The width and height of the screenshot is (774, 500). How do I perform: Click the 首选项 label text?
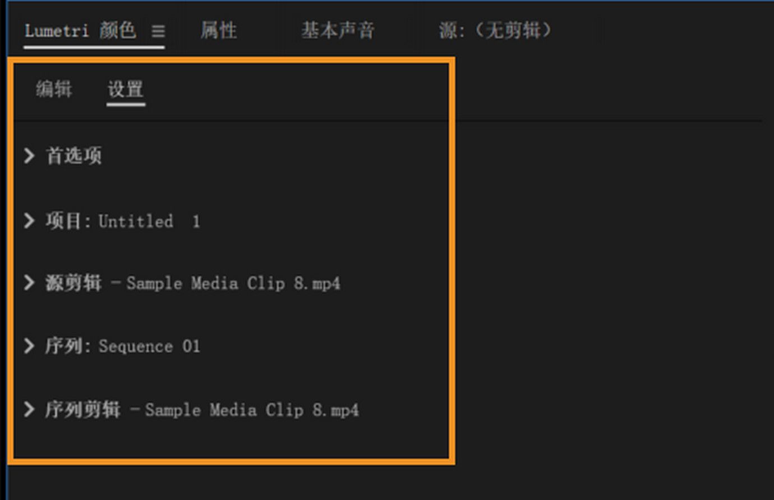[73, 156]
